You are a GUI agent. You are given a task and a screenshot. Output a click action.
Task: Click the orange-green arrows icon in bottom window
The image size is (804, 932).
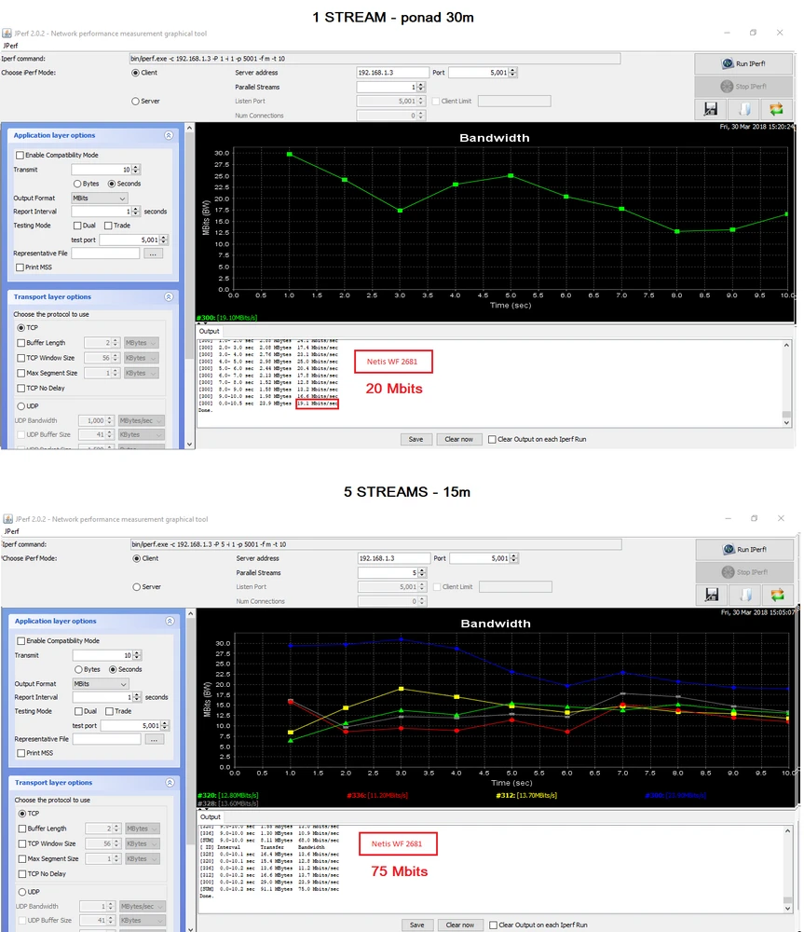pos(777,595)
